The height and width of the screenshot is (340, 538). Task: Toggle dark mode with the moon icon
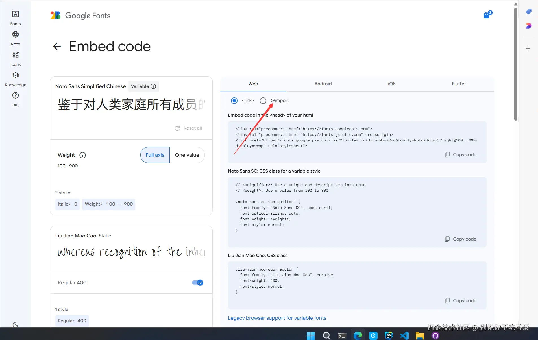tap(16, 325)
